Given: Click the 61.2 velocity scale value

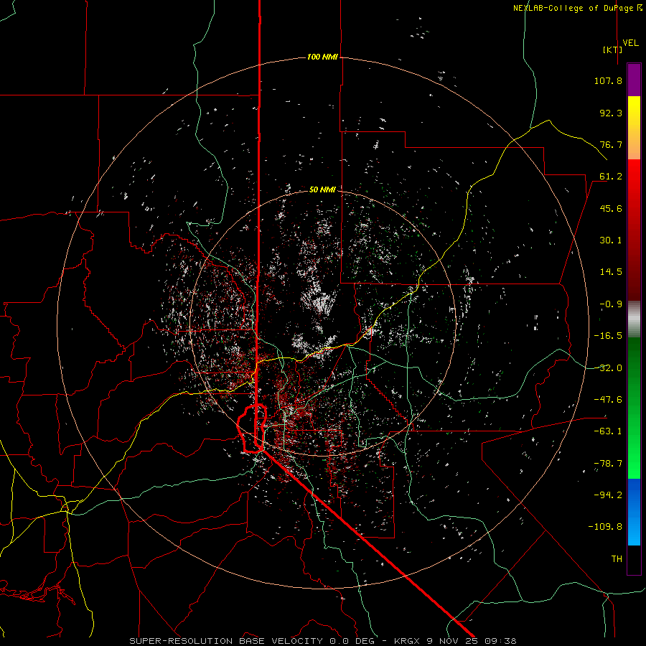Looking at the screenshot, I should point(611,177).
